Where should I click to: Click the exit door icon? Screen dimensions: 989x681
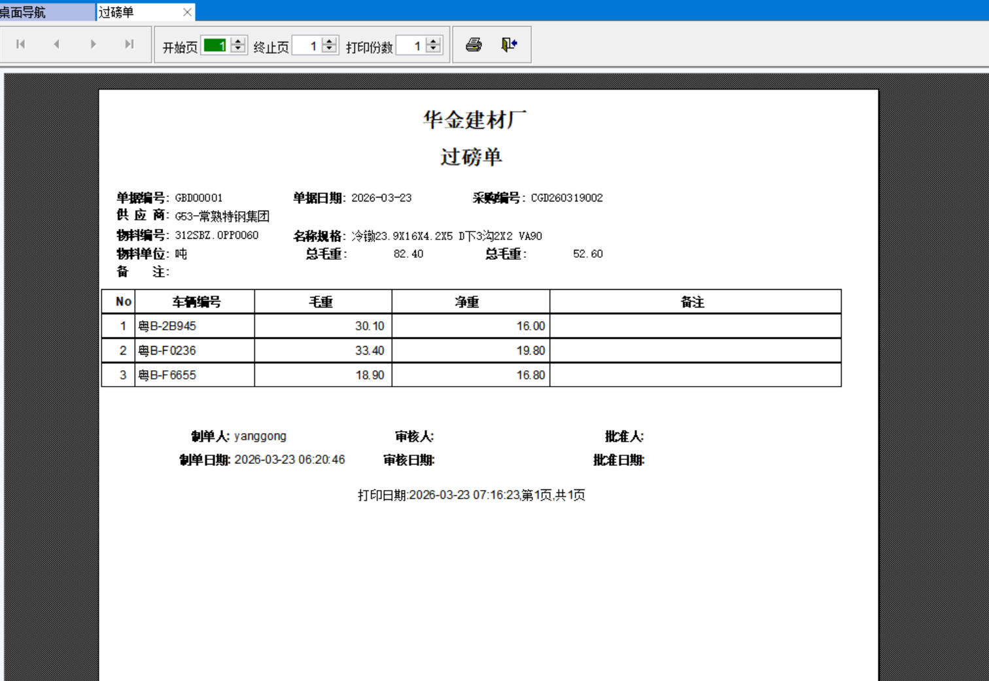[x=509, y=44]
